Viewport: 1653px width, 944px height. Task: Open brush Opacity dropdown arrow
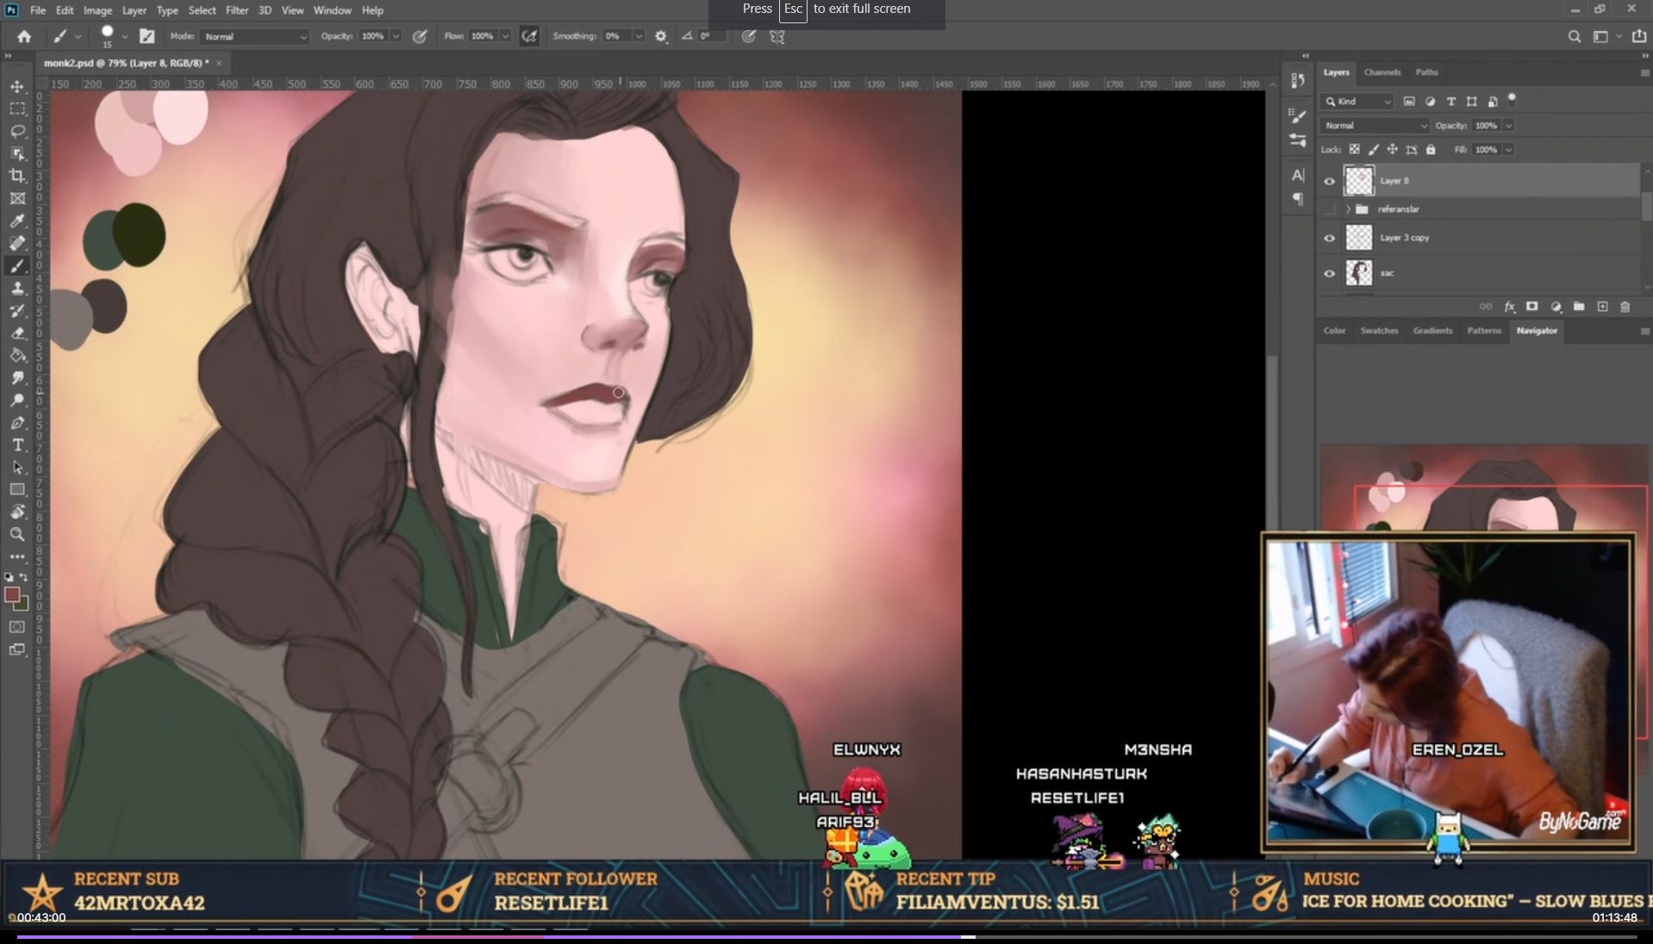point(396,36)
